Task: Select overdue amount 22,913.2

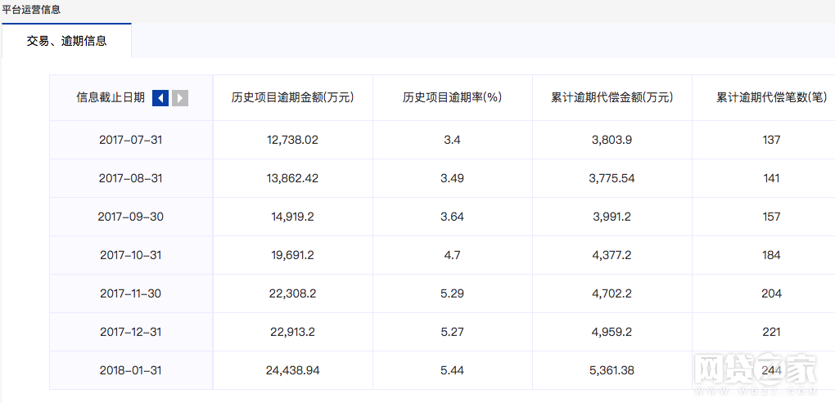Action: [x=293, y=332]
